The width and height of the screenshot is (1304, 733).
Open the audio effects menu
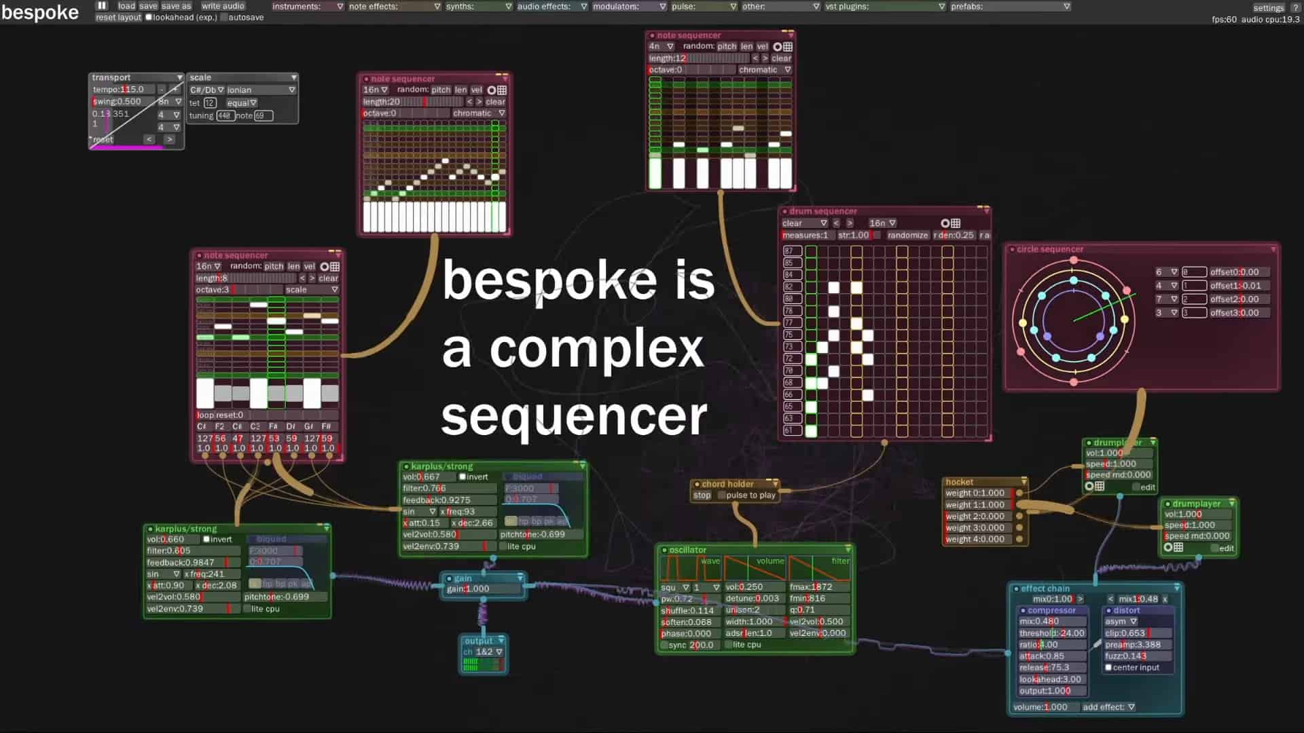(551, 6)
